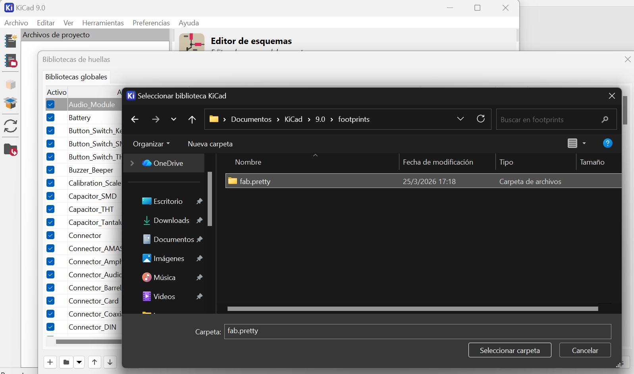The width and height of the screenshot is (634, 374).
Task: Toggle the Battery library checkbox
Action: tap(50, 118)
